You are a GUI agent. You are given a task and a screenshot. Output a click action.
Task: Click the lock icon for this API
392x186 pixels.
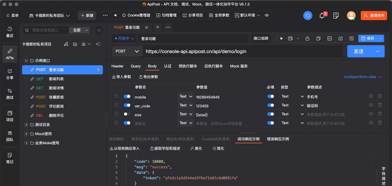(307, 38)
